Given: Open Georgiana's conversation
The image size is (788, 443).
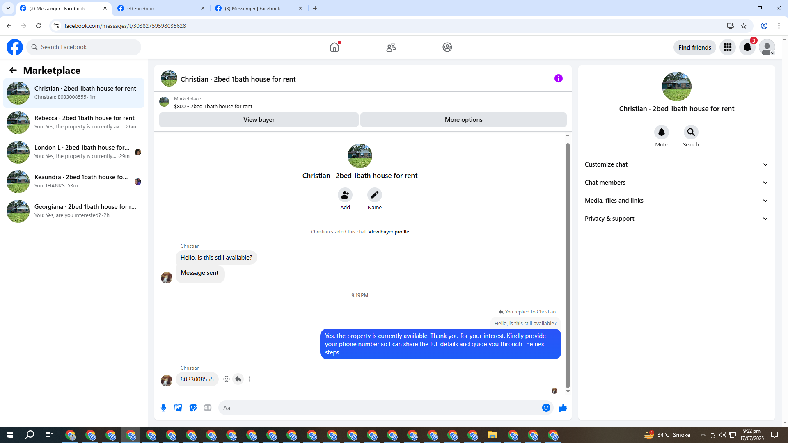Looking at the screenshot, I should [x=74, y=211].
